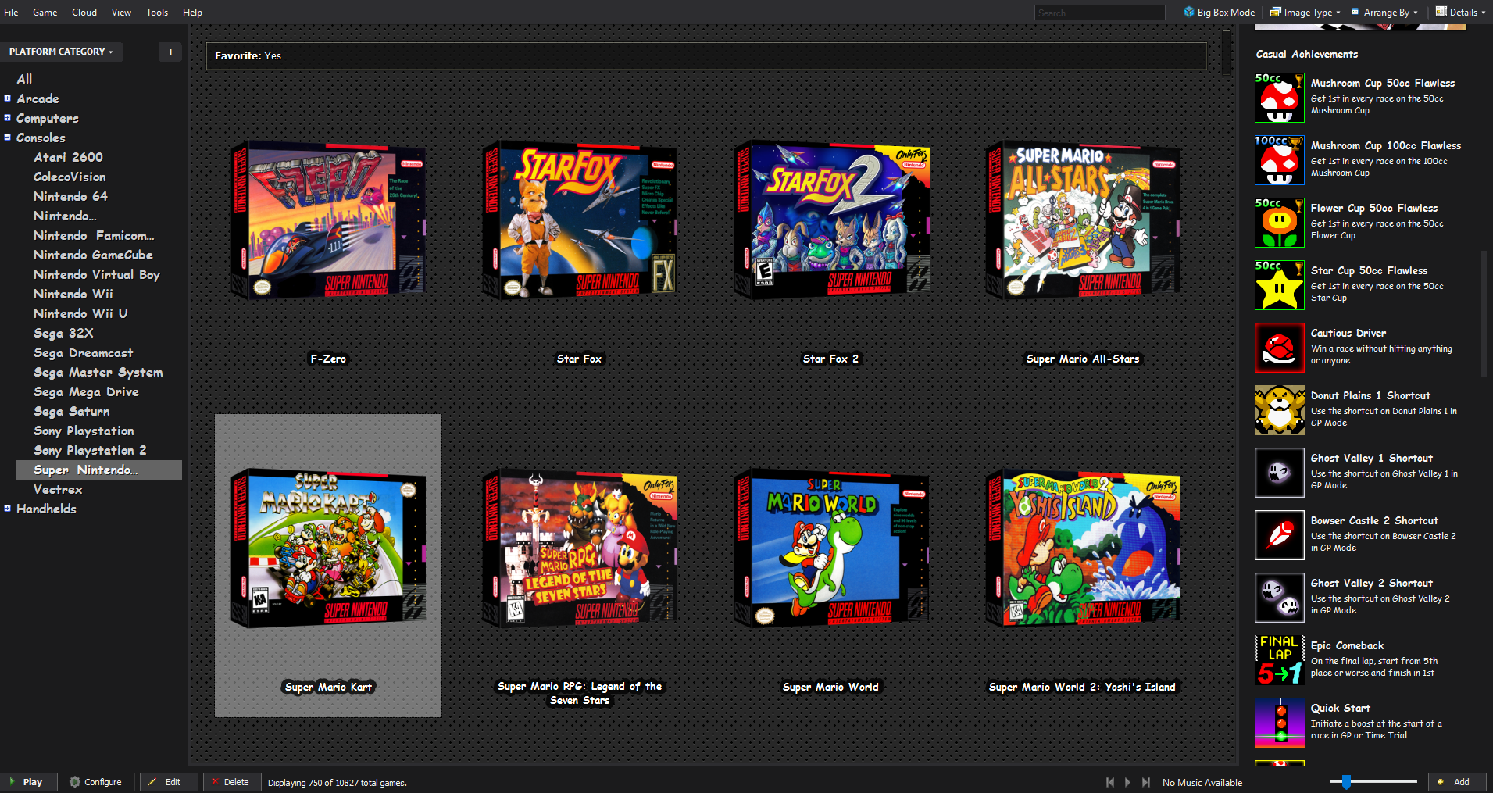Select the Super Mario All-Stars box art
1493x793 pixels.
(1083, 220)
